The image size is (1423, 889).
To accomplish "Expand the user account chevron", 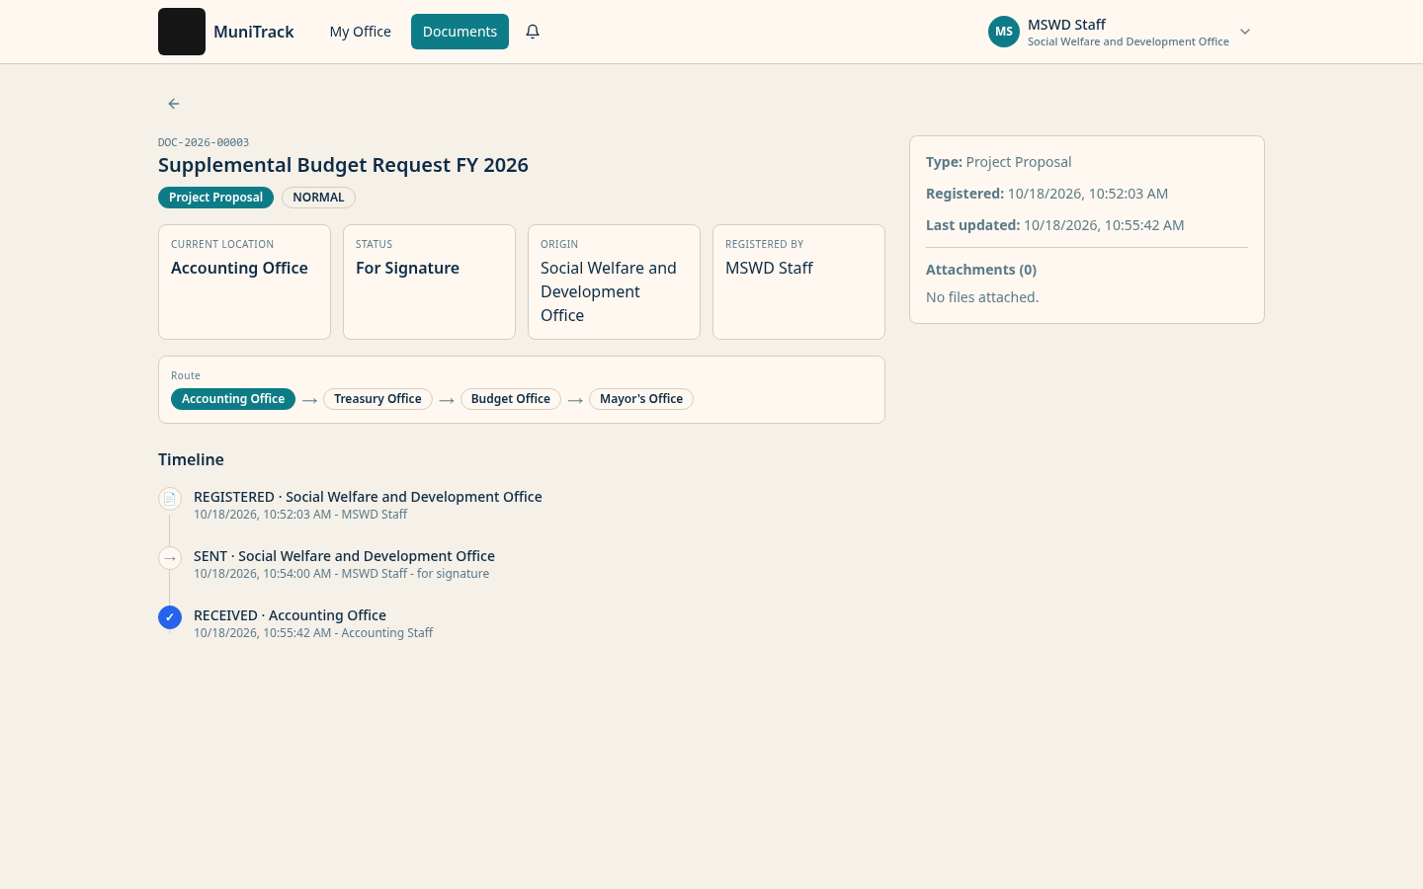I will [1245, 32].
